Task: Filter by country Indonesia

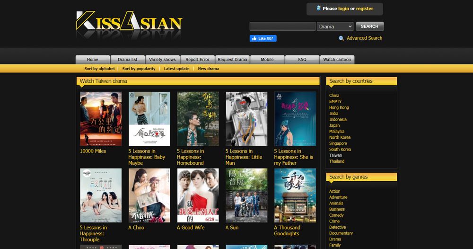Action: coord(338,119)
